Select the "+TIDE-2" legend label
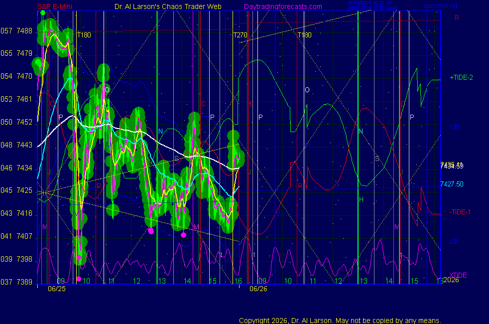489x324 pixels. click(461, 77)
